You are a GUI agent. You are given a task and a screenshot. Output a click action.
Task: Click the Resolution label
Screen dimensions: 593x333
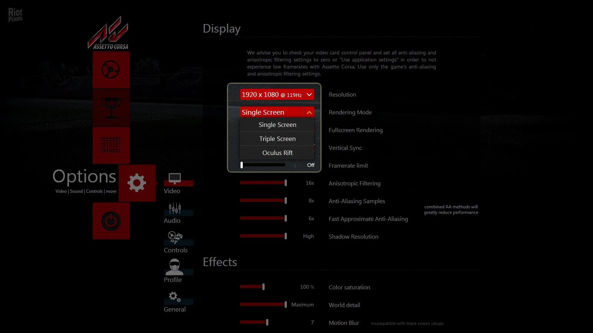(x=342, y=95)
